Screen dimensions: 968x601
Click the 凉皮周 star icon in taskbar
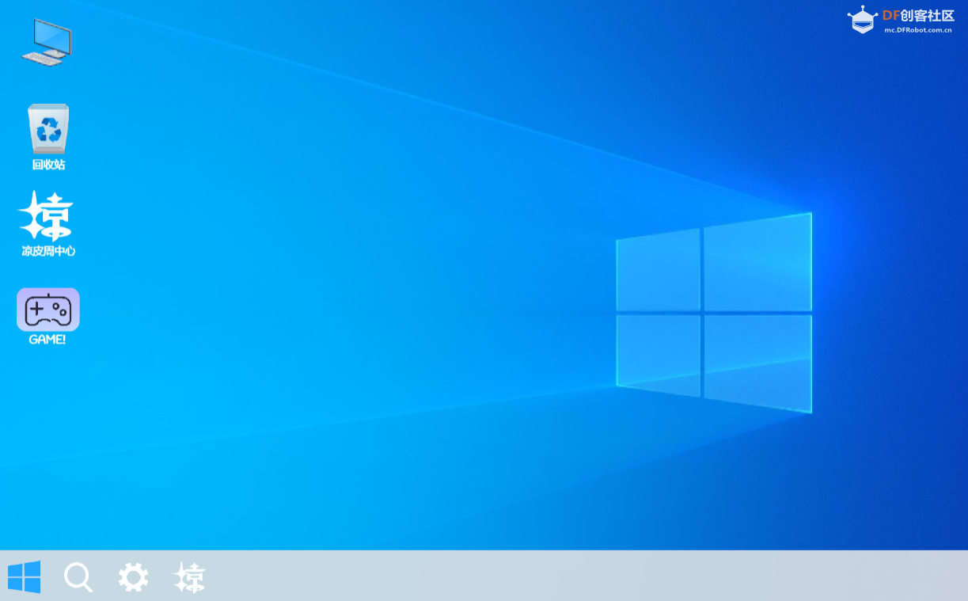[189, 577]
